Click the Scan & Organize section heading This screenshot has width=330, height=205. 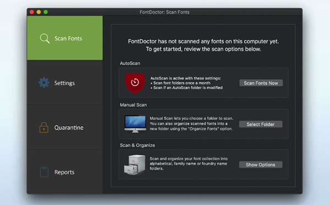coord(137,145)
